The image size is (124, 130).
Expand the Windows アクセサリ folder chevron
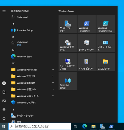[53, 76]
